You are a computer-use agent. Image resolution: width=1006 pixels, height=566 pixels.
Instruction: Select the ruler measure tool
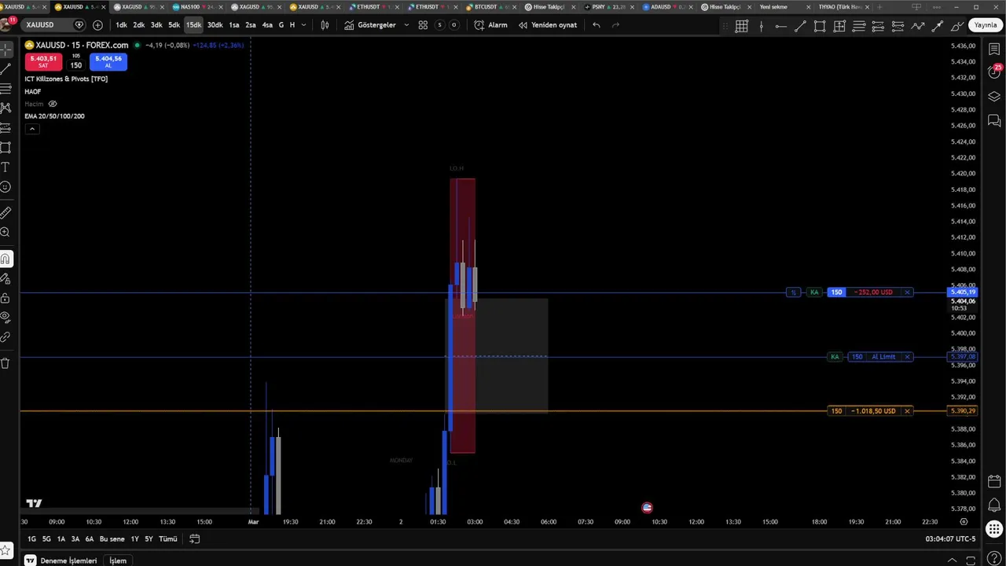[x=6, y=212]
